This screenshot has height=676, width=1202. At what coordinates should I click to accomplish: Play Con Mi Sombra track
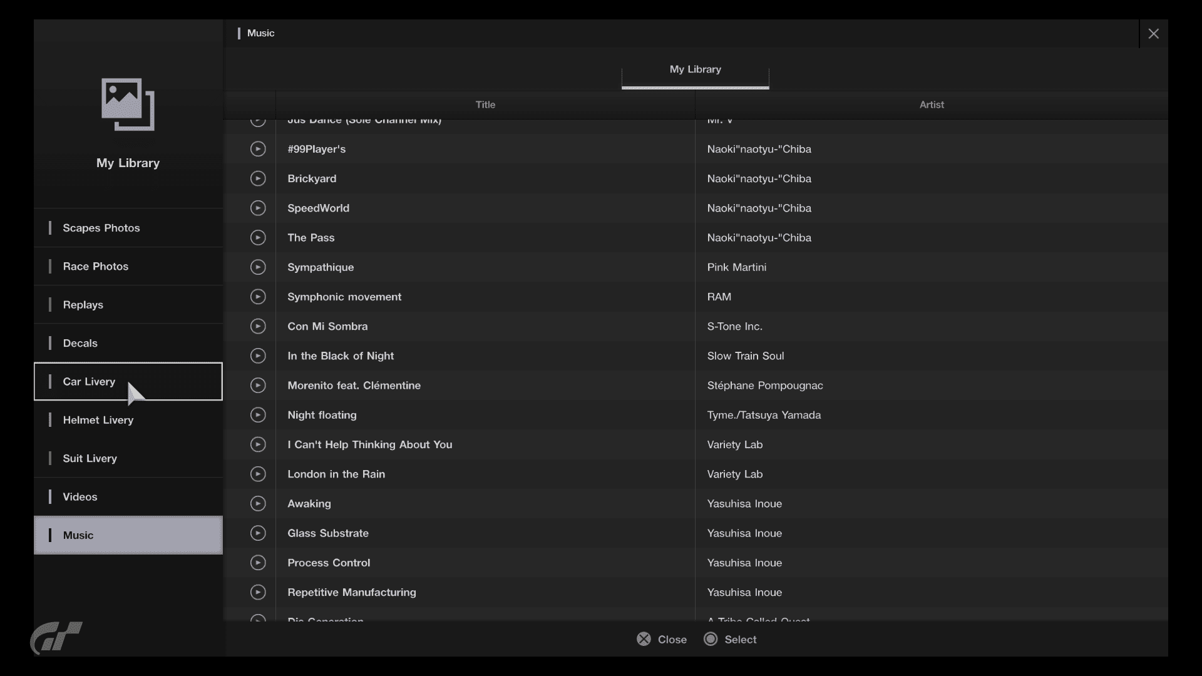258,326
